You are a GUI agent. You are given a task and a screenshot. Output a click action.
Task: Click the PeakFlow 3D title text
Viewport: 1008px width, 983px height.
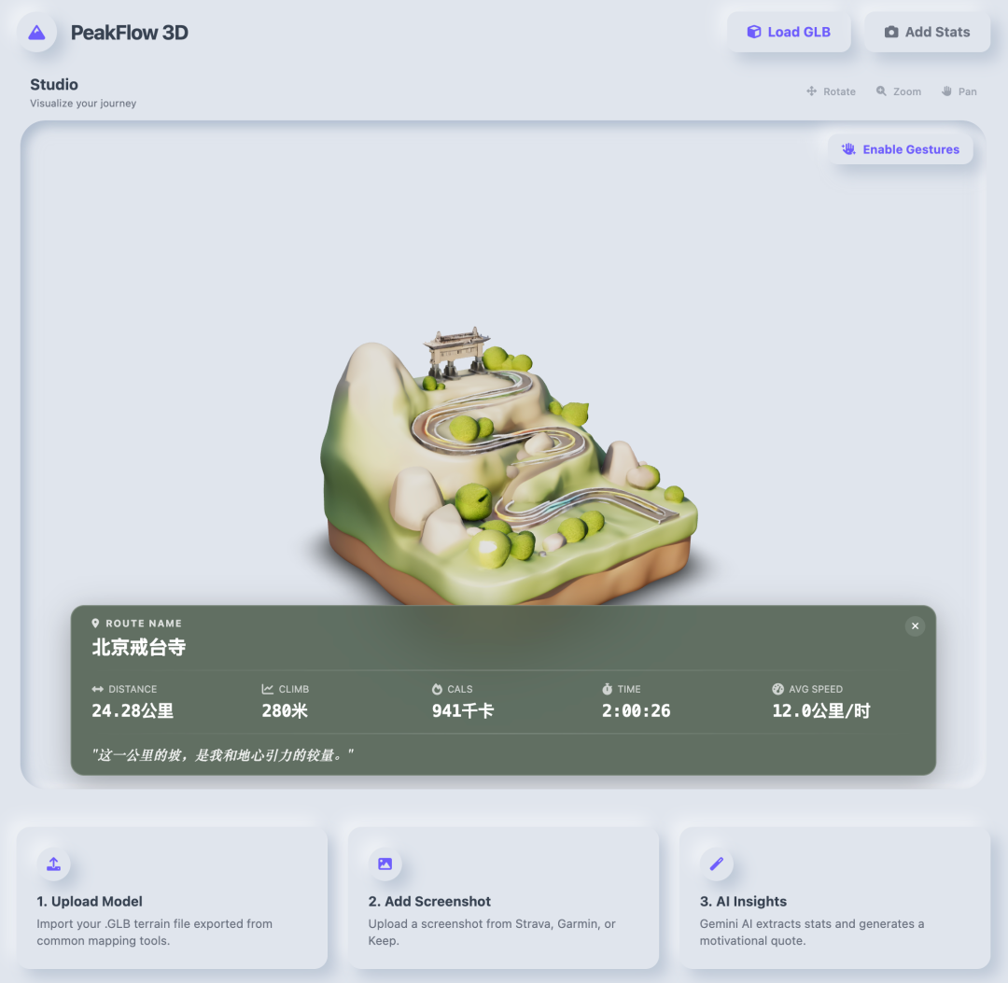click(130, 33)
